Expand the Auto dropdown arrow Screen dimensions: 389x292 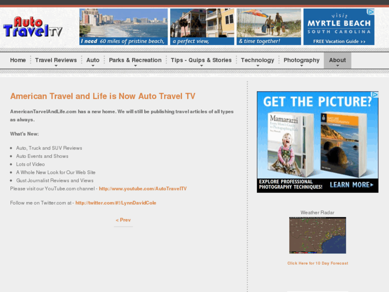93,66
